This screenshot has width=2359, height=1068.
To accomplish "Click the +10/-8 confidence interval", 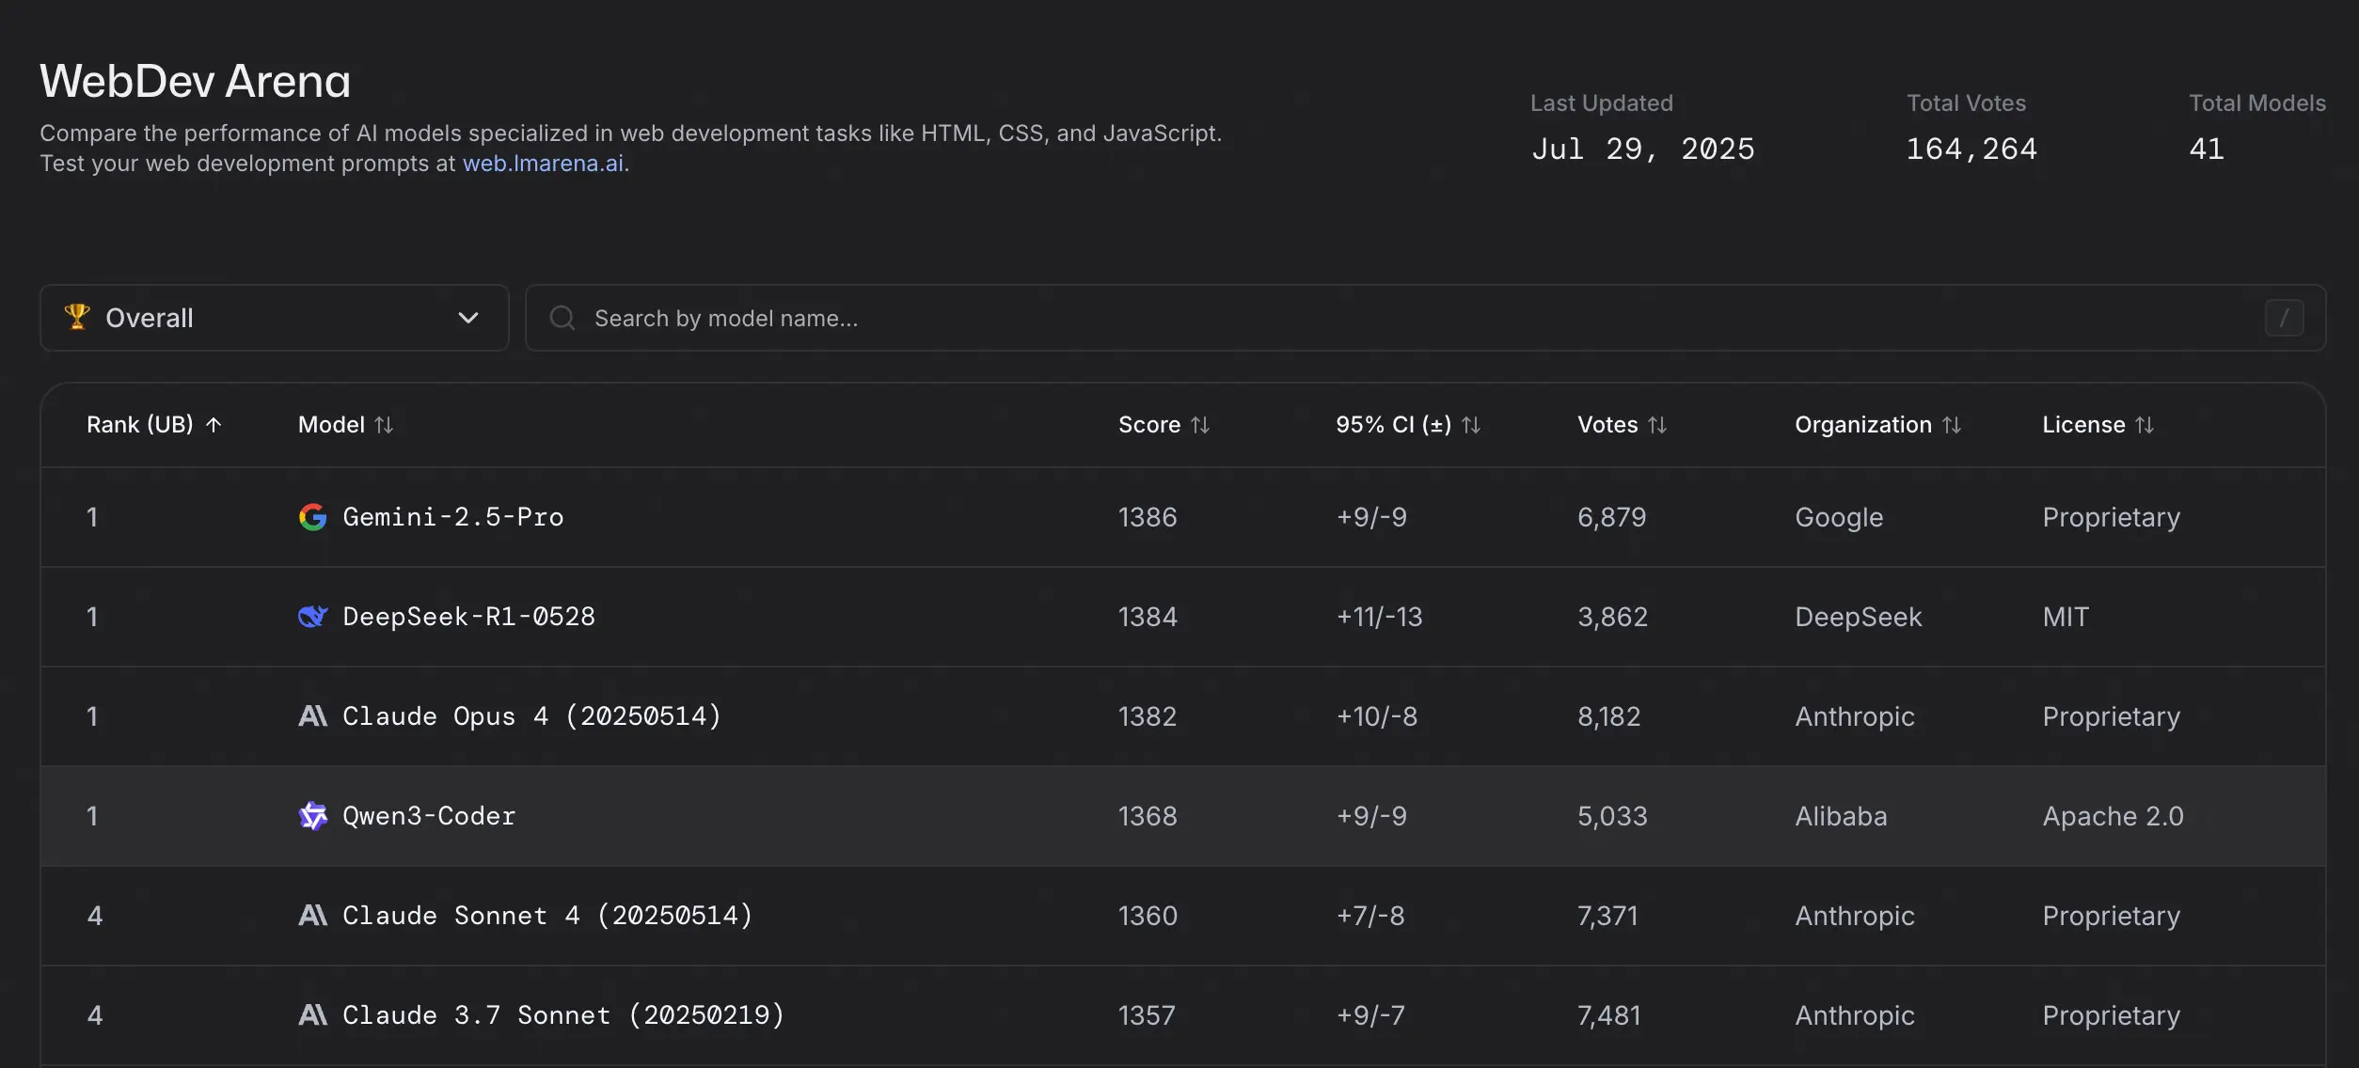I will (x=1376, y=716).
